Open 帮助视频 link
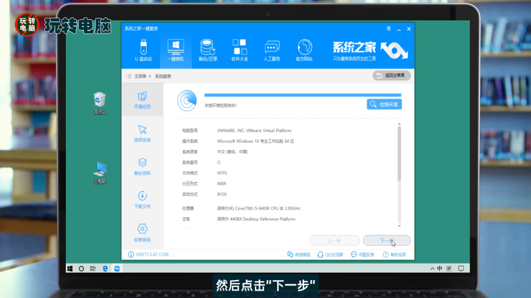Viewport: 531px width, 298px height. 394,255
